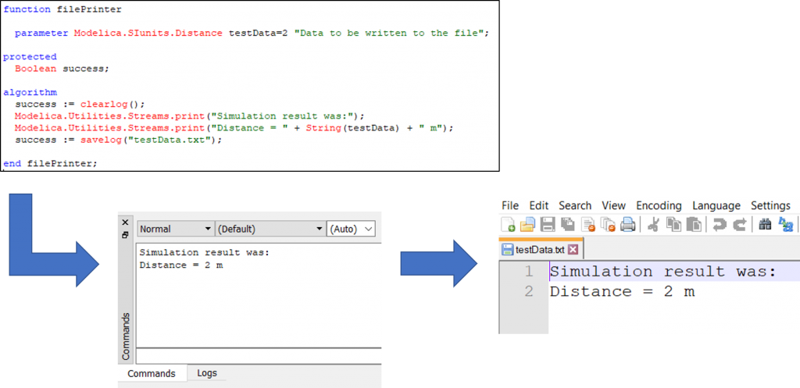800x388 pixels.
Task: Click the Close All documents icon
Action: pyautogui.click(x=608, y=224)
